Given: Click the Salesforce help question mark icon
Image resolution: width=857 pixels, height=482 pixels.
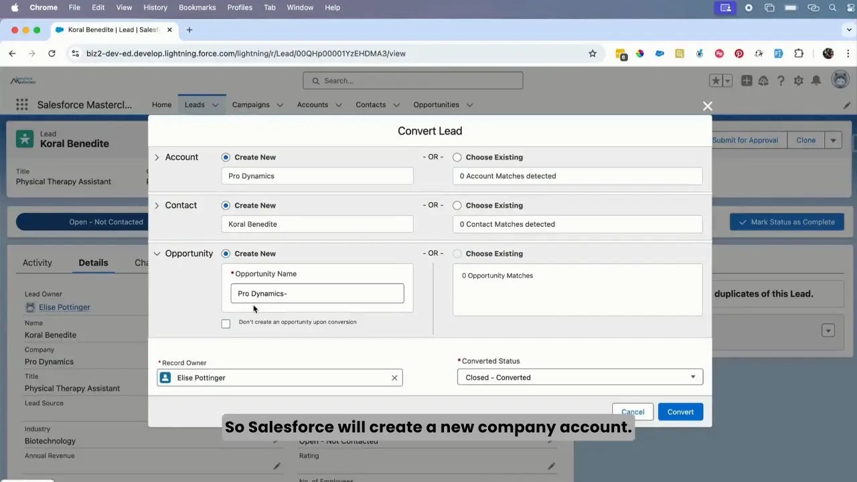Looking at the screenshot, I should pyautogui.click(x=781, y=80).
